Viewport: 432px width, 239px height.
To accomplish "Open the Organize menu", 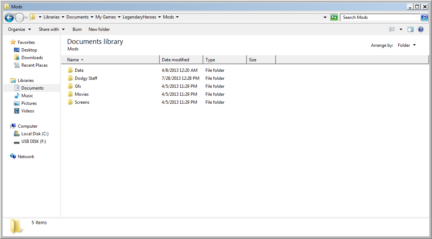I will point(19,29).
